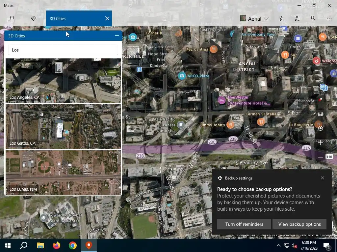Select the blue computer store pin
Image resolution: width=337 pixels, height=252 pixels.
(298, 39)
